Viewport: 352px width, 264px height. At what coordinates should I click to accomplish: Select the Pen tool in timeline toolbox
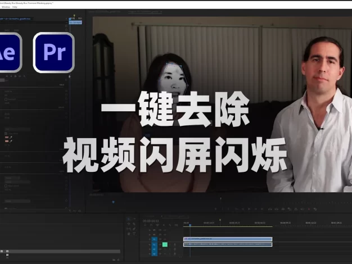(x=134, y=229)
